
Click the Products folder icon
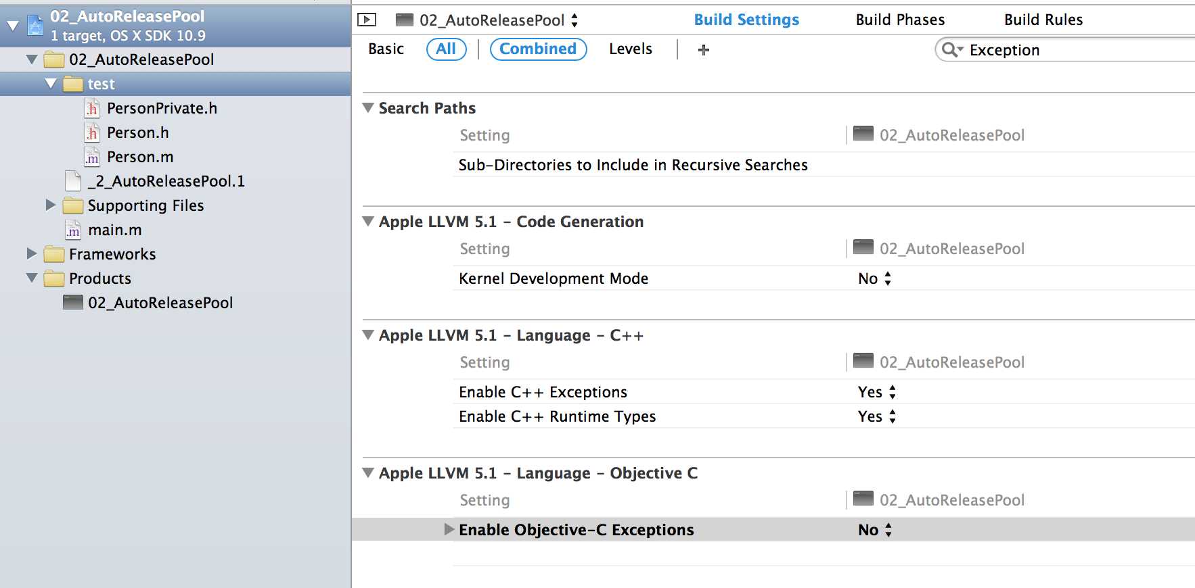[54, 278]
